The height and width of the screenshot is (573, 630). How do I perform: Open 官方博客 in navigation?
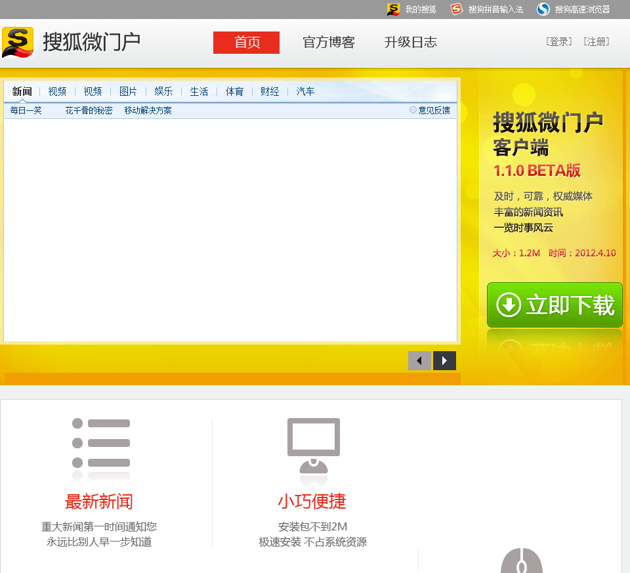point(329,42)
